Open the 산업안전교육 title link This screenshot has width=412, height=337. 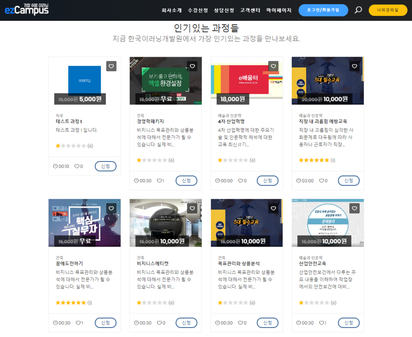point(313,264)
